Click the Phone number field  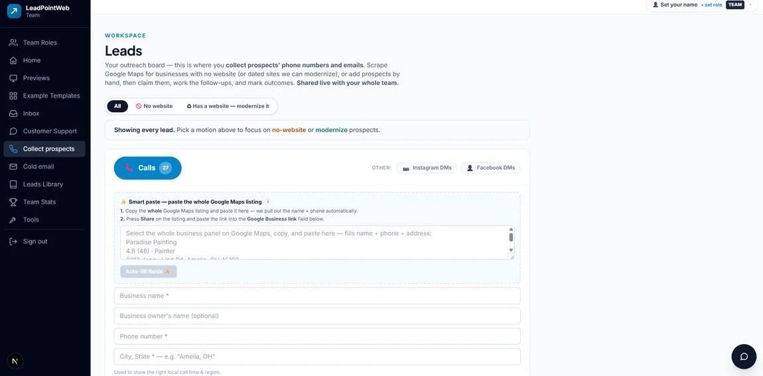317,336
